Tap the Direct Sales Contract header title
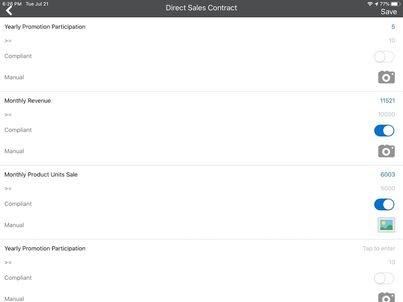The height and width of the screenshot is (302, 403). (201, 8)
